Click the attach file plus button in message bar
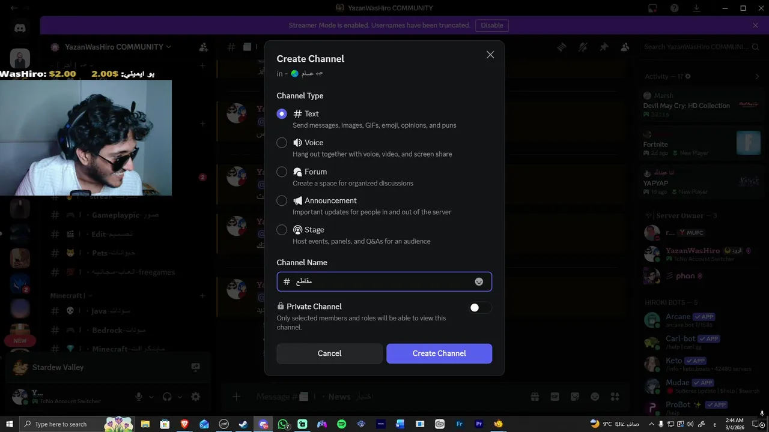This screenshot has height=432, width=769. tap(236, 397)
